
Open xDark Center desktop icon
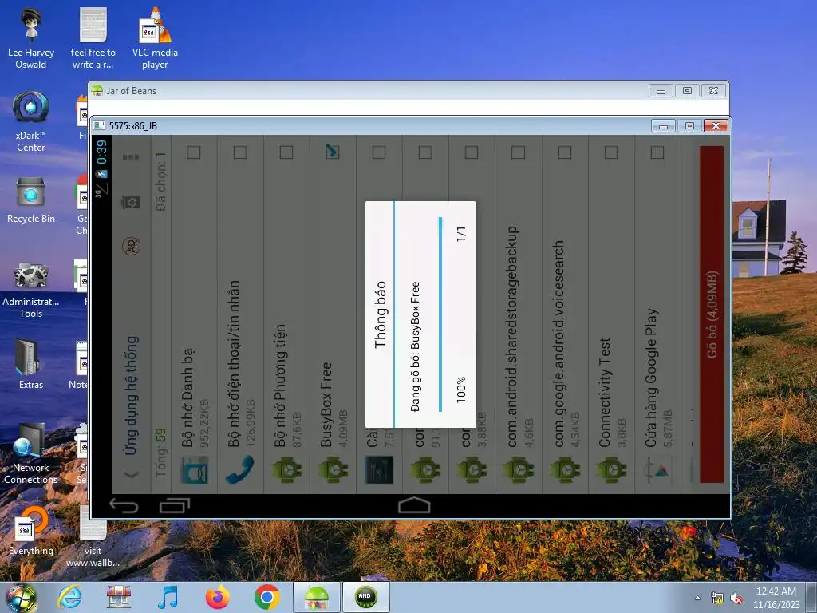click(x=31, y=121)
